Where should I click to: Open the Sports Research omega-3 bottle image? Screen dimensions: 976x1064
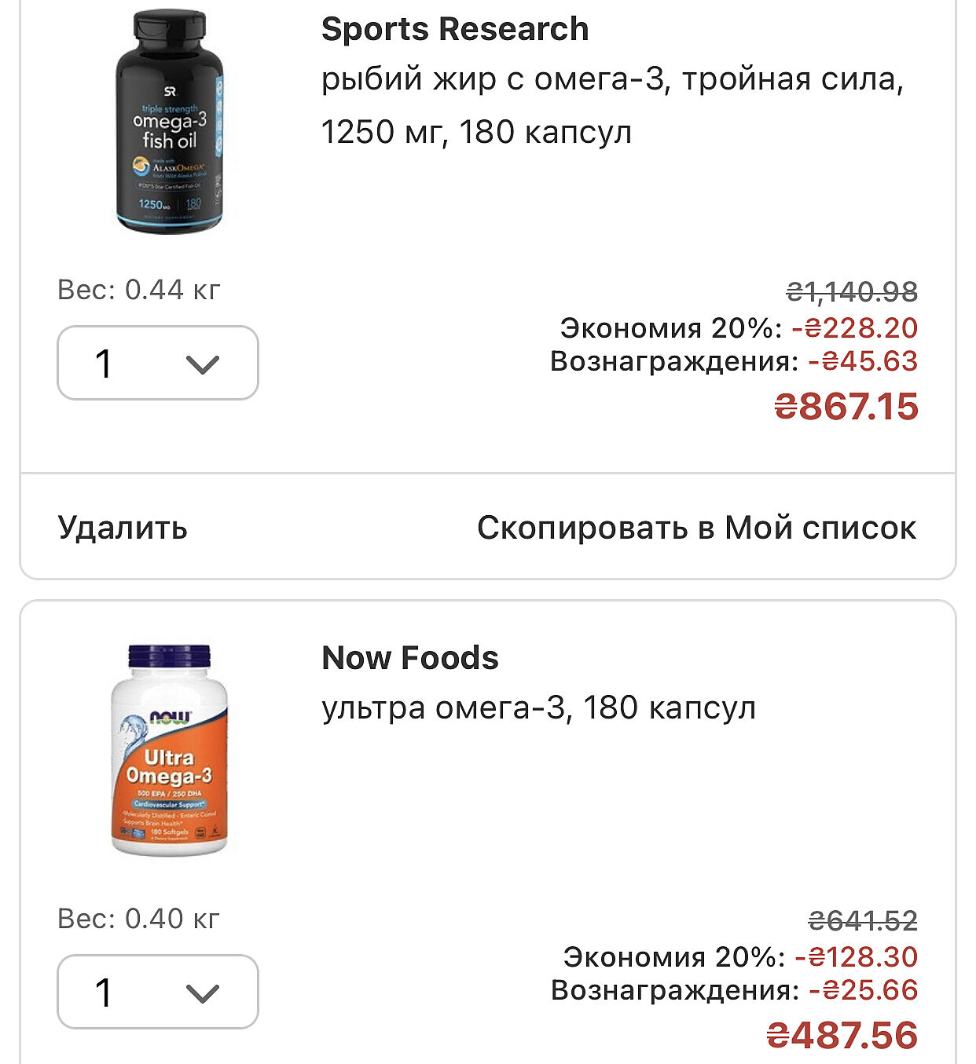click(x=170, y=122)
